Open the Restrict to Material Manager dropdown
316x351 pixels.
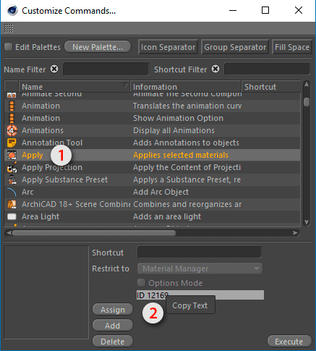pos(200,268)
